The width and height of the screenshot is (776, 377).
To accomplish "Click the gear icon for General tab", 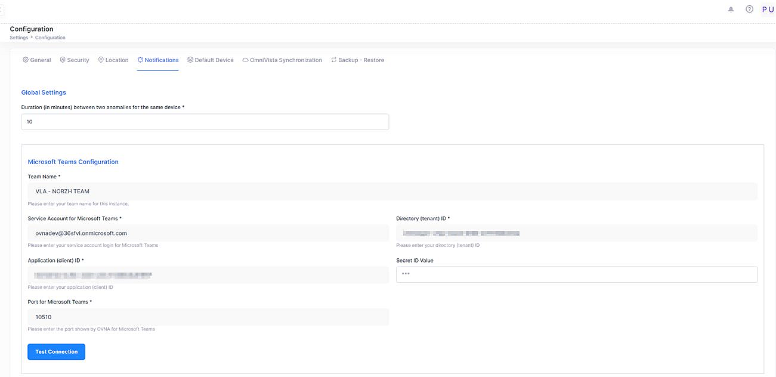I will (x=26, y=60).
